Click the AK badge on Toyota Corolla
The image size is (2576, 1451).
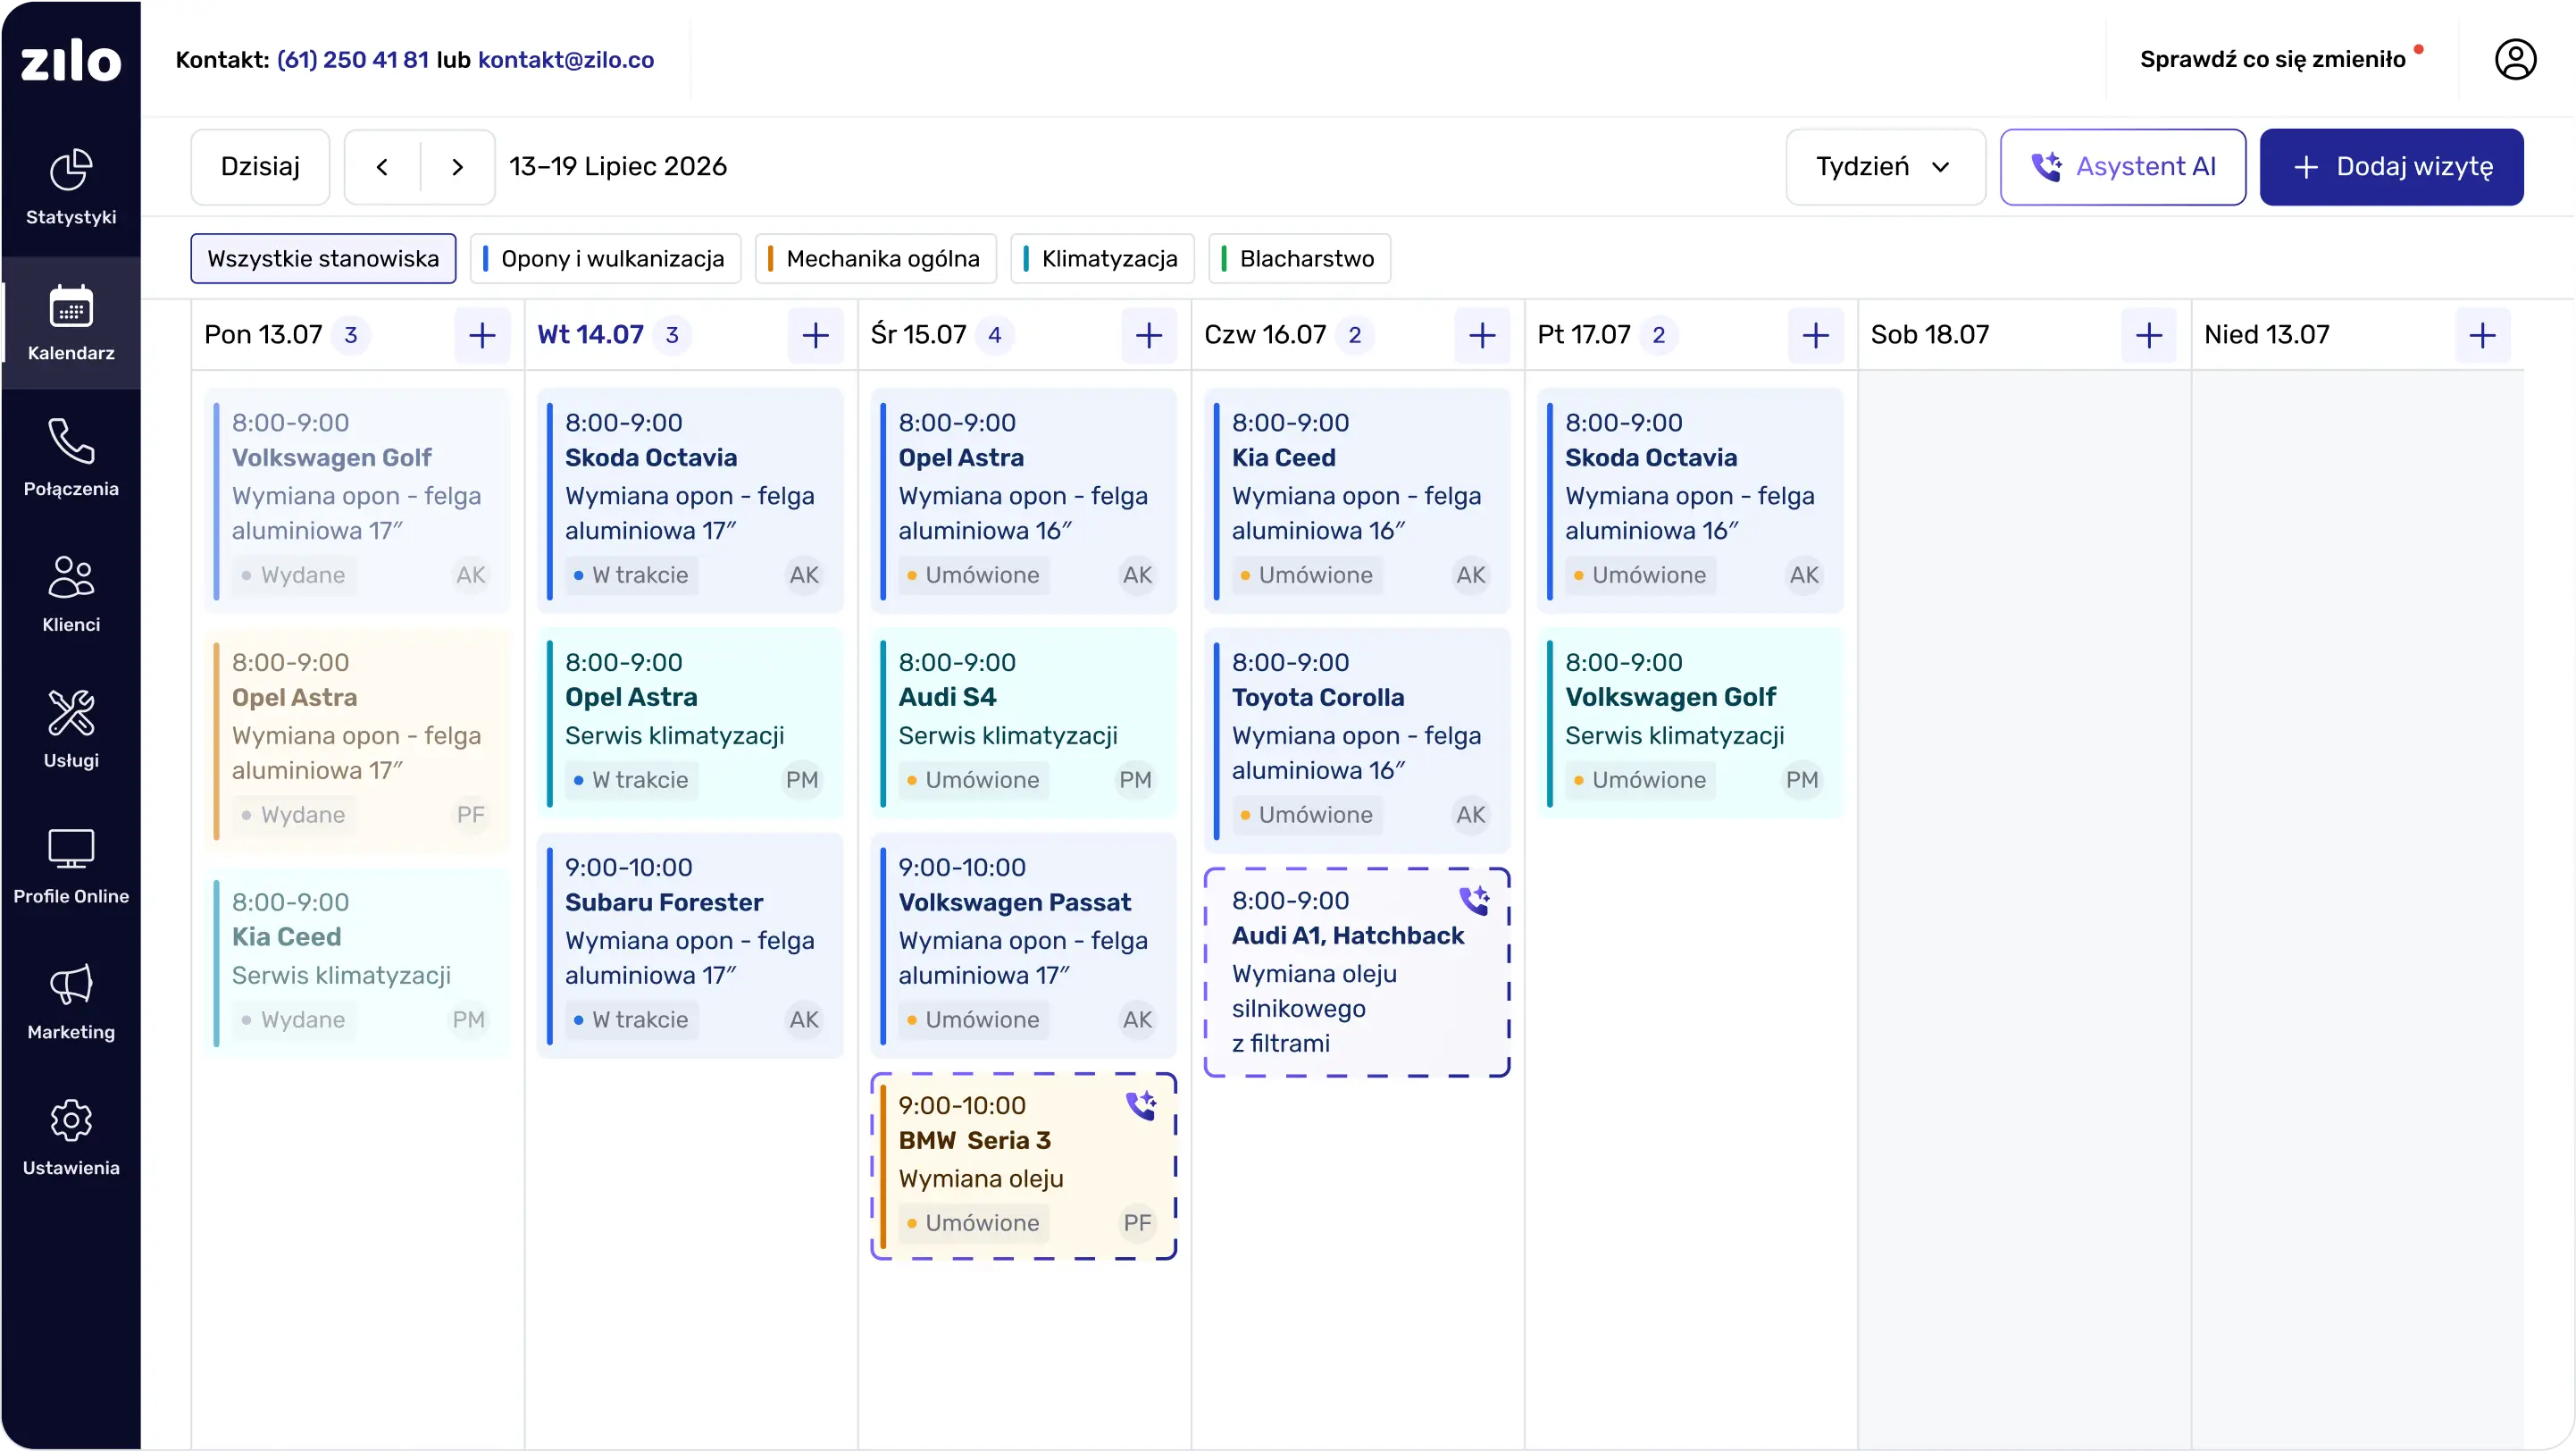point(1470,815)
